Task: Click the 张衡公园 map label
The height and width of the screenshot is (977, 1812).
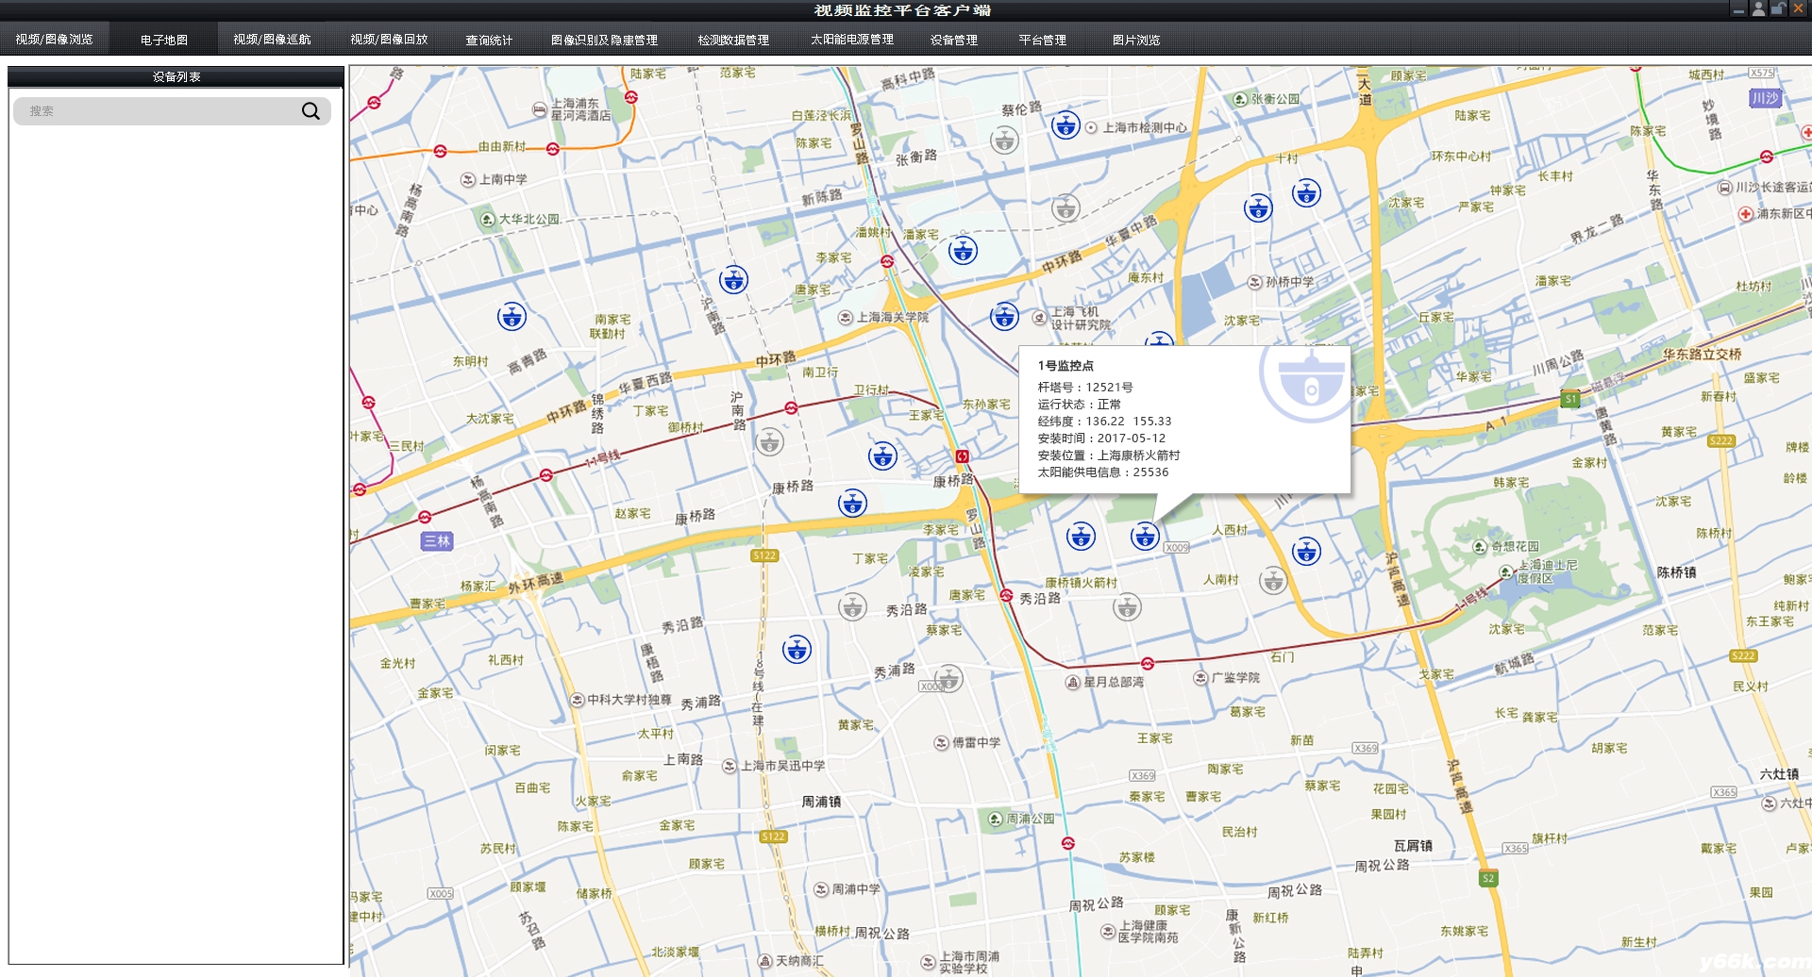Action: 1275,98
